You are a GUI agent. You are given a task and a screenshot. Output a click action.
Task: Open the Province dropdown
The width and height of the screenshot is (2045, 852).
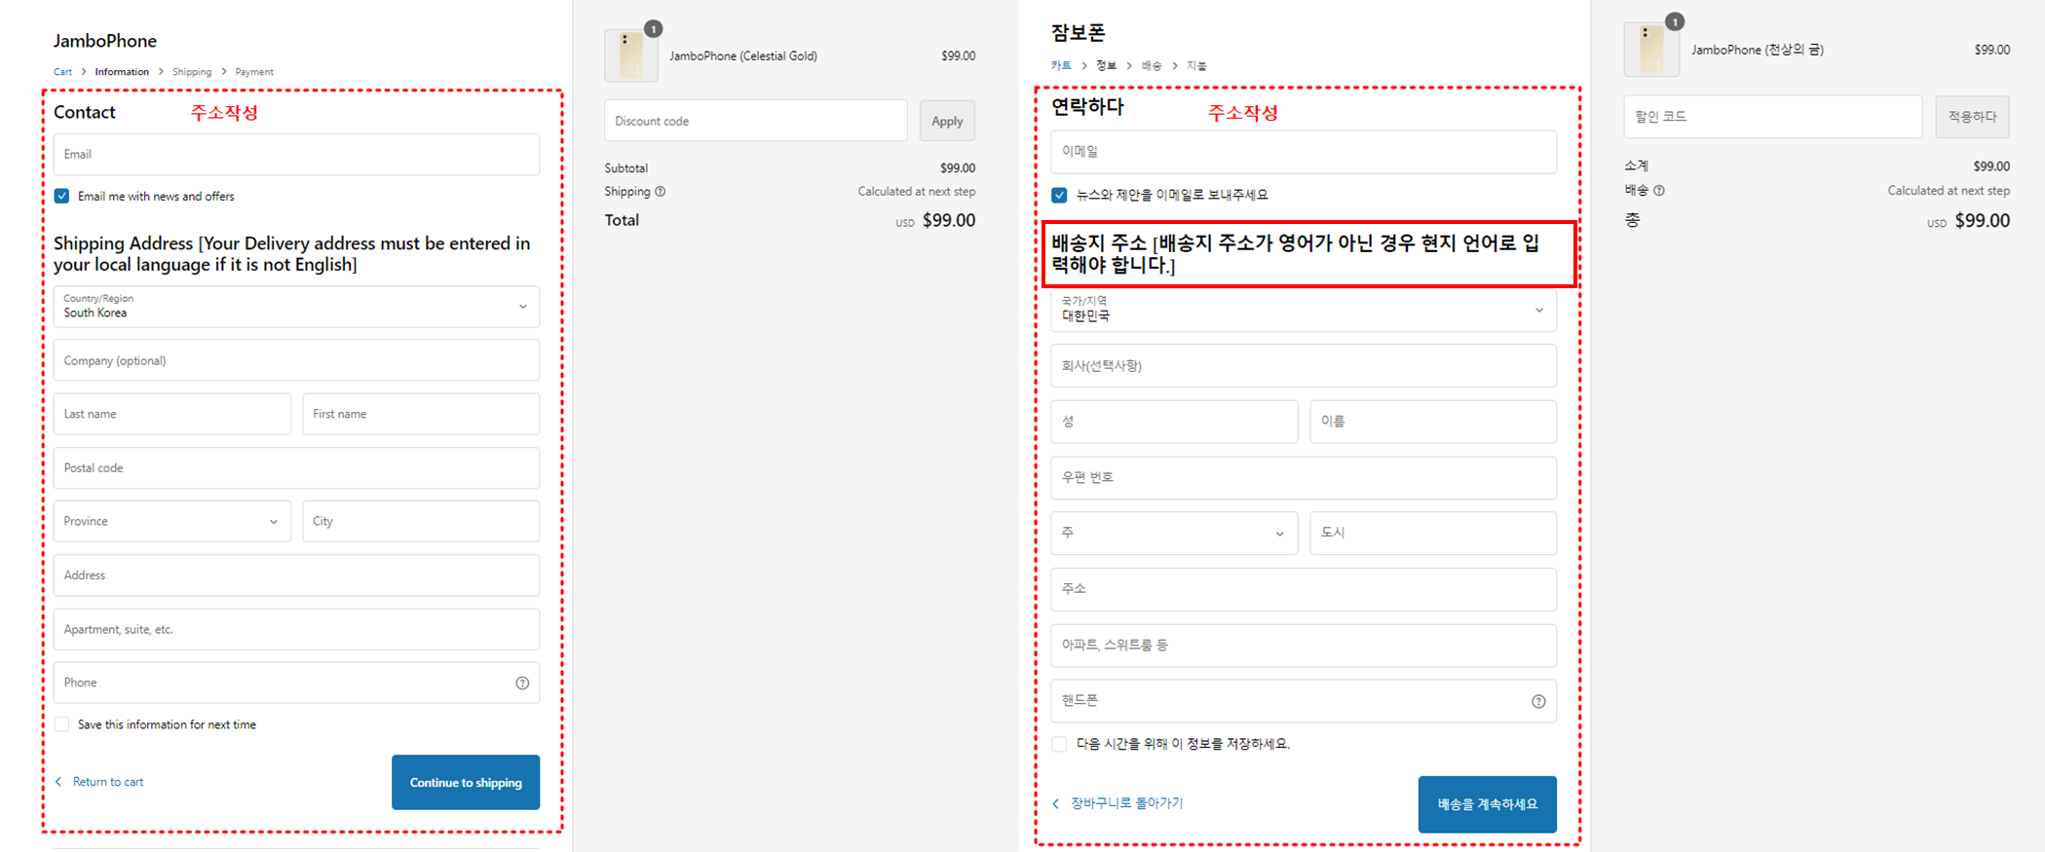pyautogui.click(x=172, y=521)
